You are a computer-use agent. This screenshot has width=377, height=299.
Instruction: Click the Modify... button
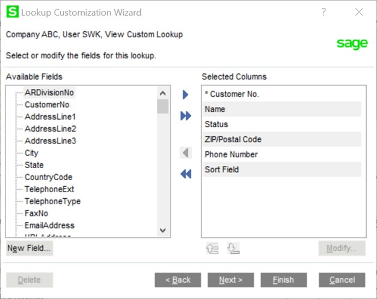(342, 249)
